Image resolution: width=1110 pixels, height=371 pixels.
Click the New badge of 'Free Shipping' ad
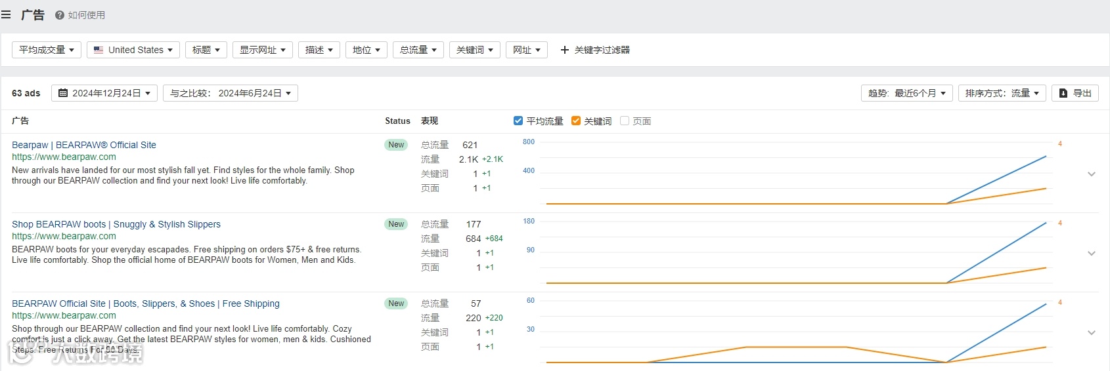396,303
